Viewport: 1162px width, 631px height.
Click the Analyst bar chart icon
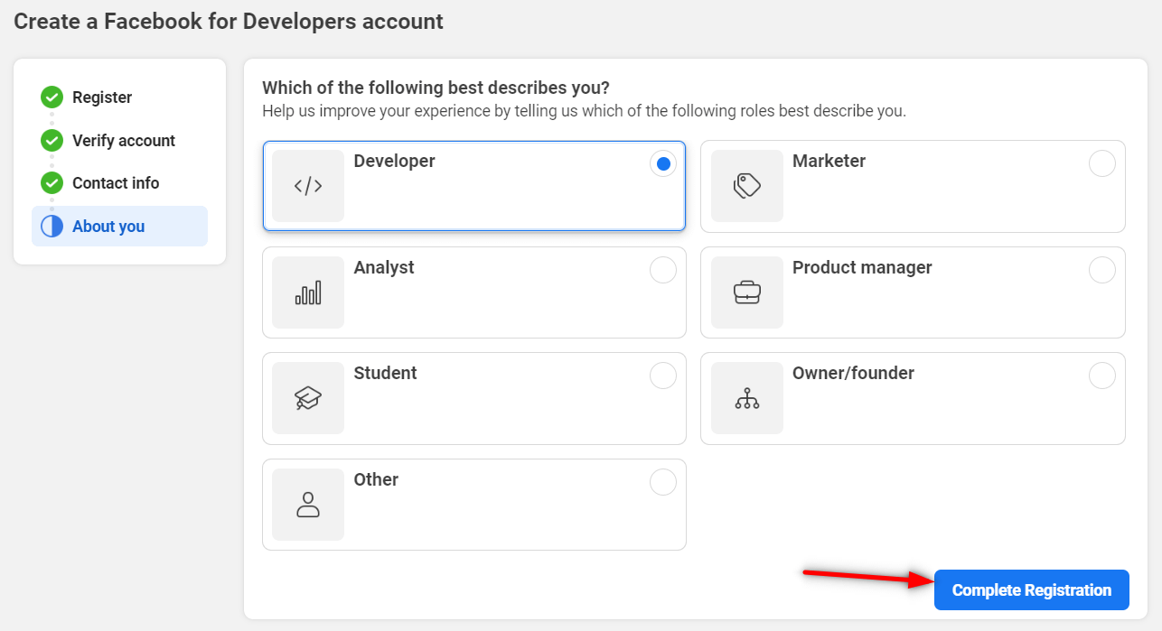point(308,292)
